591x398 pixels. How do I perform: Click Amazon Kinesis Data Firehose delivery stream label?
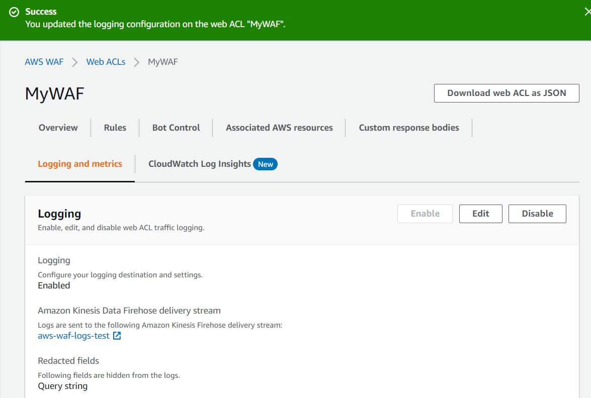129,311
